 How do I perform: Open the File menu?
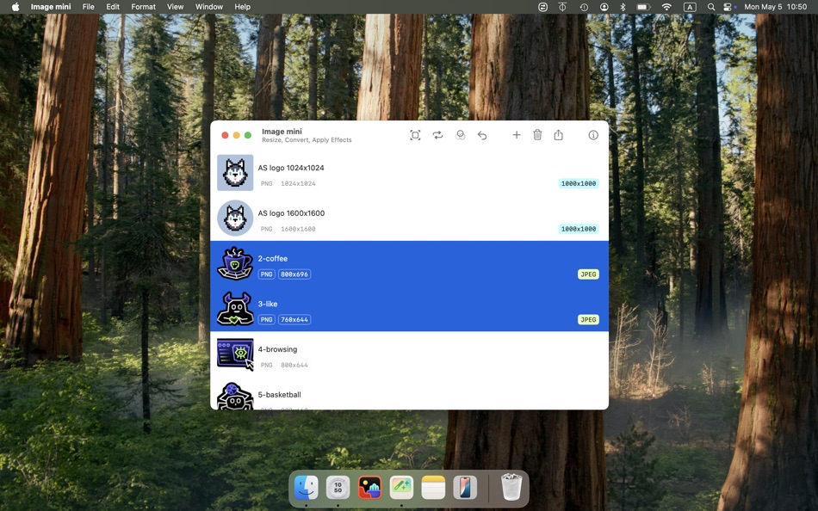[88, 7]
